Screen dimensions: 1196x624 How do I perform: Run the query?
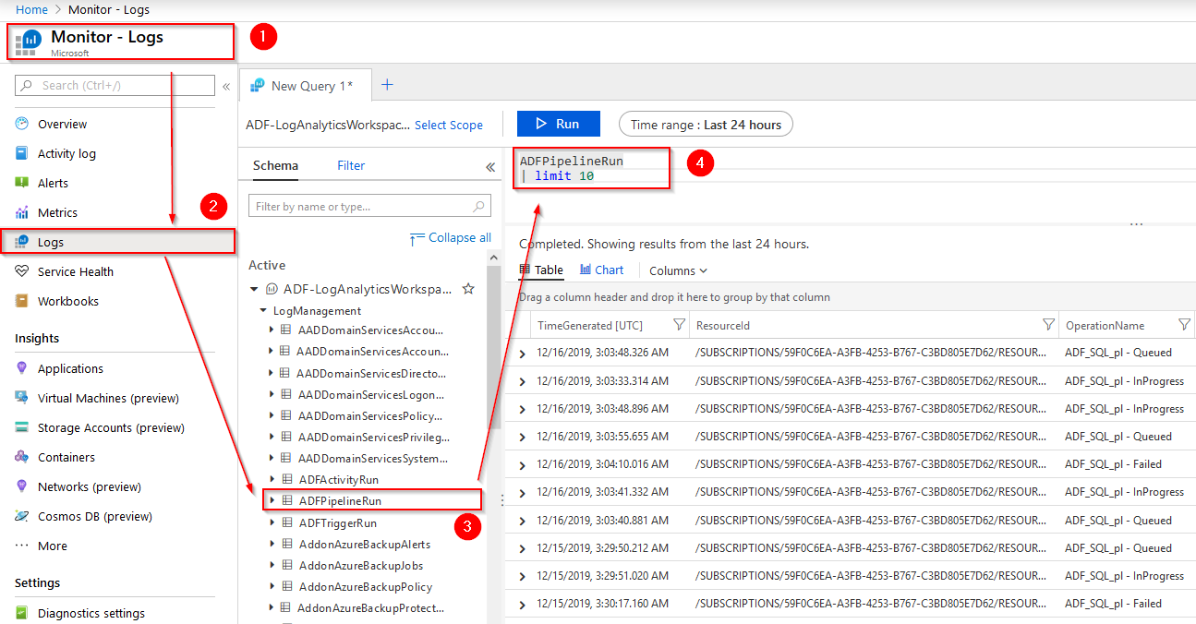coord(558,124)
